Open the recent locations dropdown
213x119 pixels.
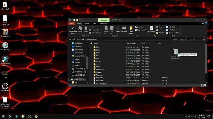click(x=78, y=39)
